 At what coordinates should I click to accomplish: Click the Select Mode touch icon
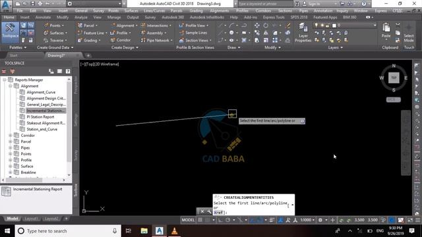pyautogui.click(x=409, y=33)
